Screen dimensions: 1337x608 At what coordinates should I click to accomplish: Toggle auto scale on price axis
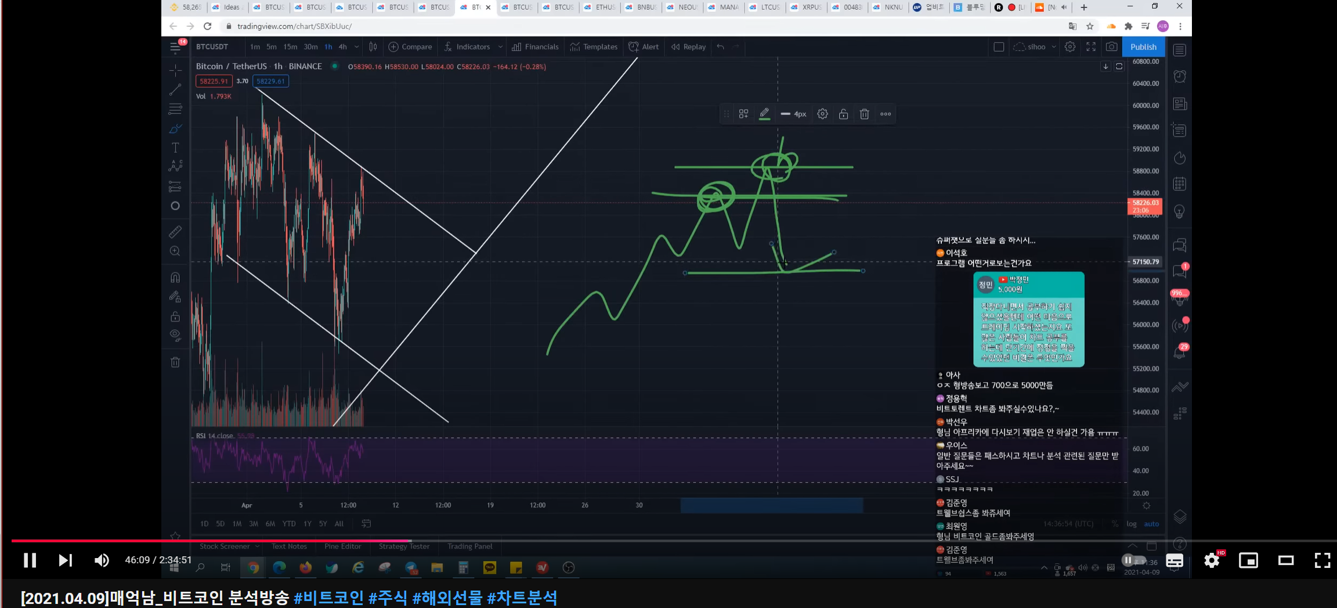point(1151,524)
